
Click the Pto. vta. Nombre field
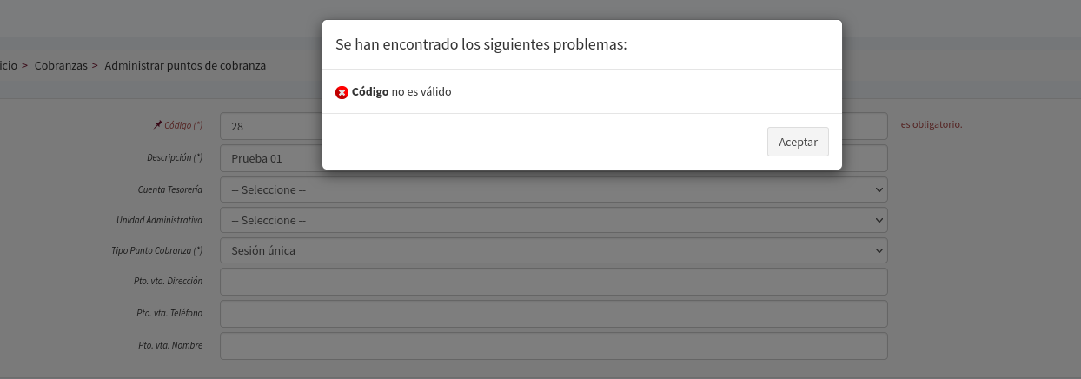point(554,345)
